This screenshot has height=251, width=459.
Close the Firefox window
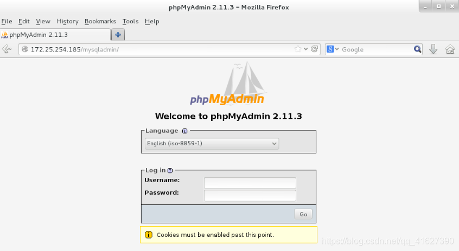452,7
